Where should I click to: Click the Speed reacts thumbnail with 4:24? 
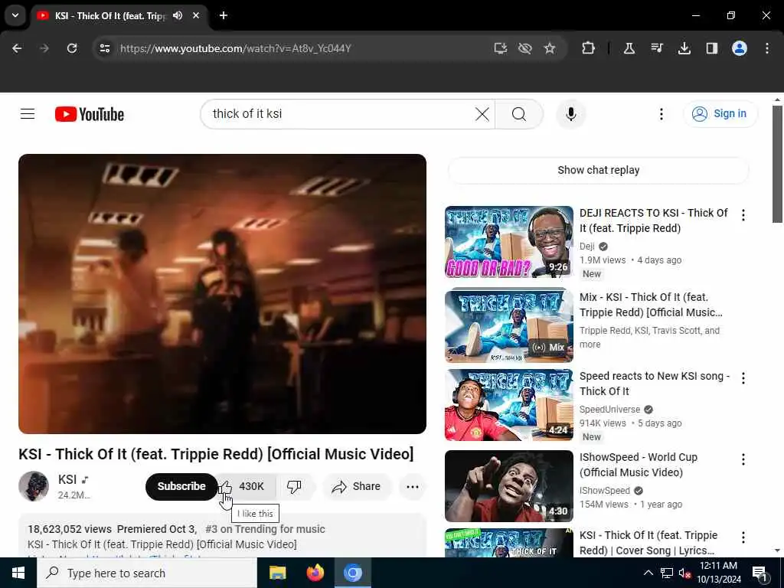coord(509,405)
